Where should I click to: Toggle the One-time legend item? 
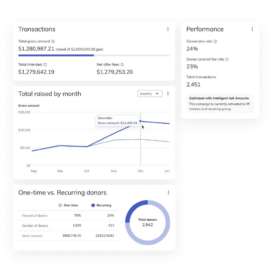click(69, 205)
